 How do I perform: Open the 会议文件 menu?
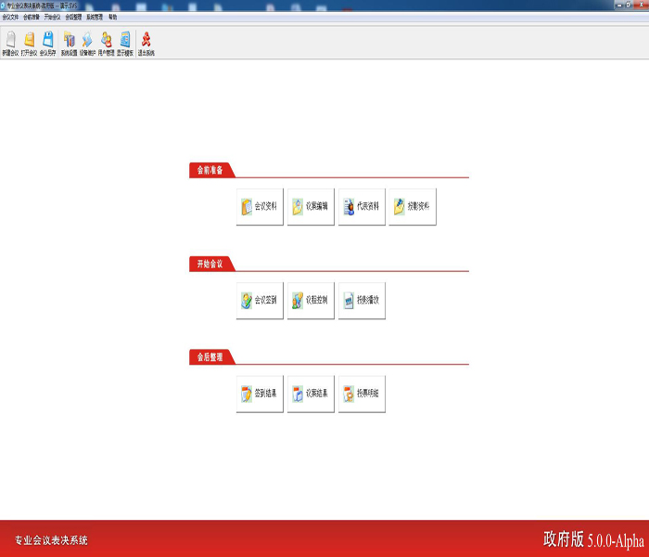10,17
